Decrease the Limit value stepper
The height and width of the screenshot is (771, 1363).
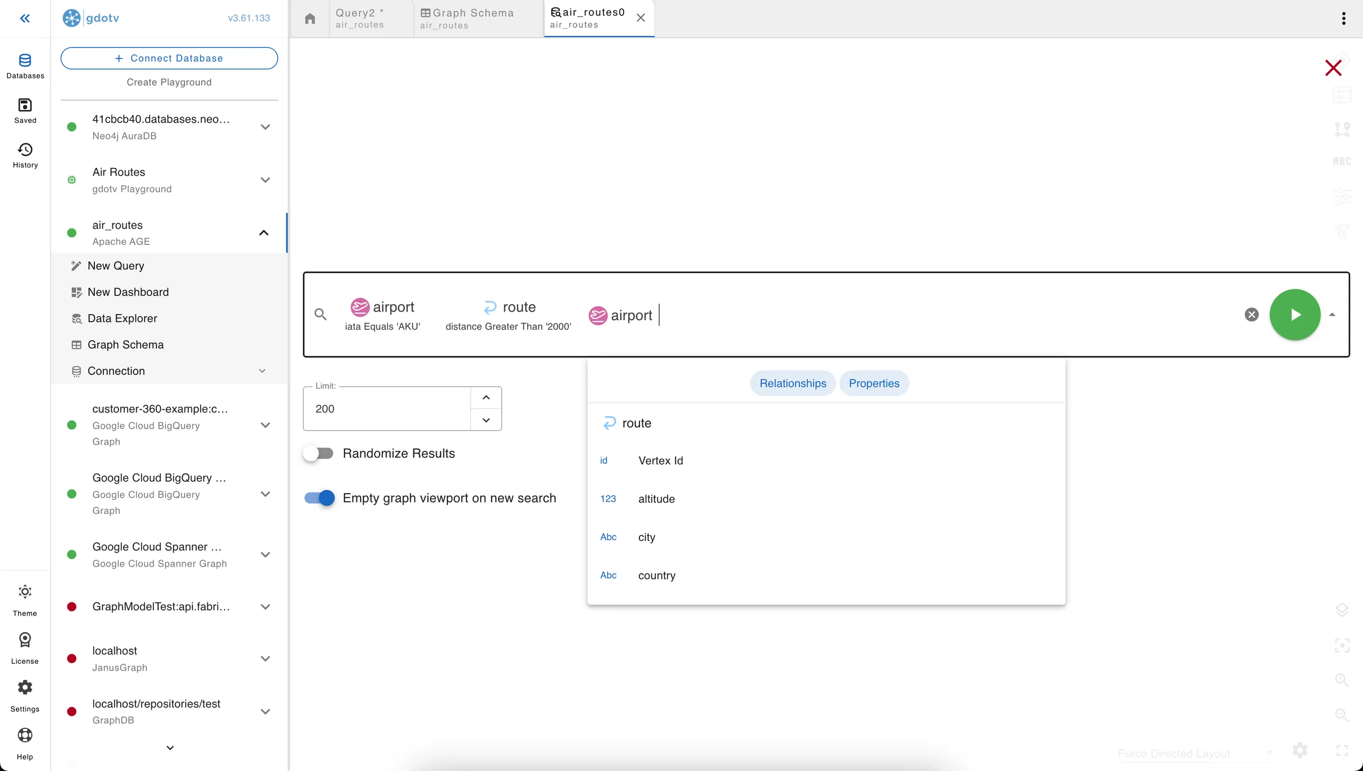(486, 420)
